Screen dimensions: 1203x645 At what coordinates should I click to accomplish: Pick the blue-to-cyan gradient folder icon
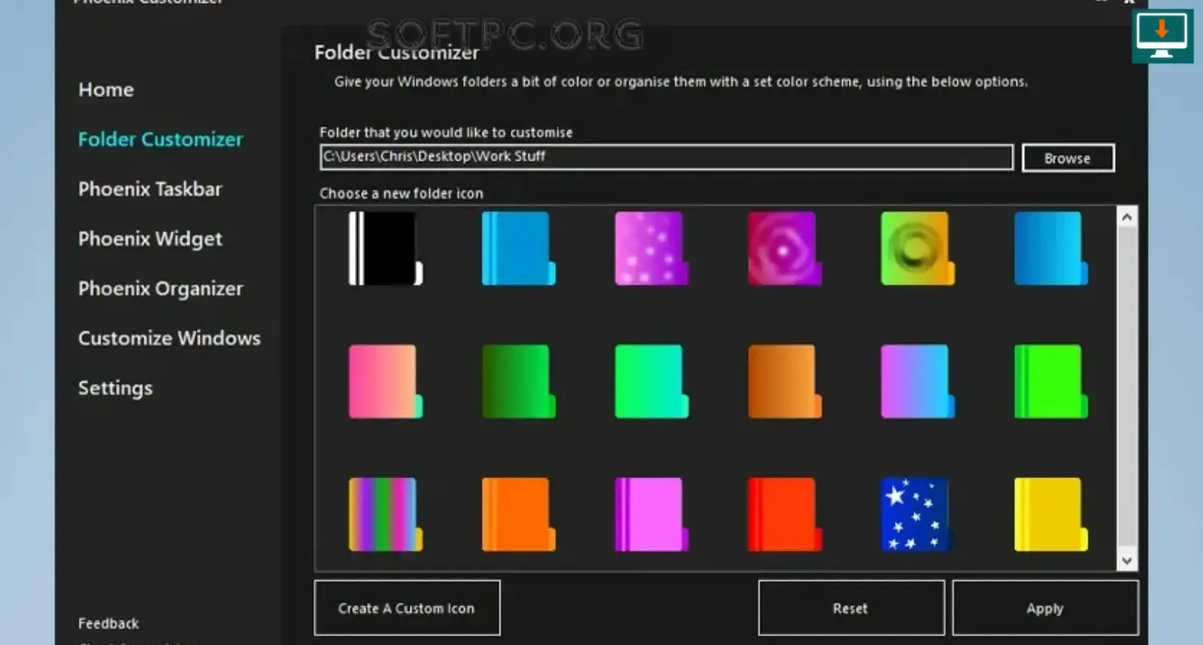pos(1050,248)
